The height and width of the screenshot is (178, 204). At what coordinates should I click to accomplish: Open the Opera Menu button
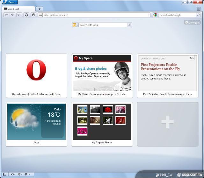click(10, 2)
